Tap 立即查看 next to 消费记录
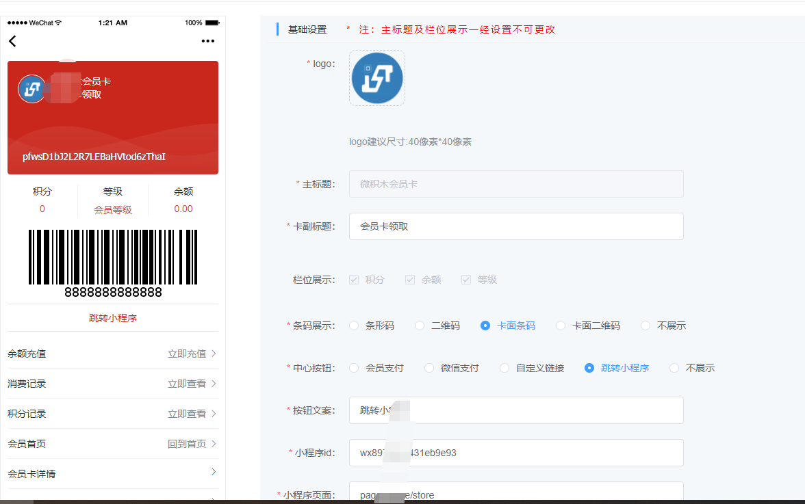Screen dimensions: 805x504 pyautogui.click(x=187, y=384)
